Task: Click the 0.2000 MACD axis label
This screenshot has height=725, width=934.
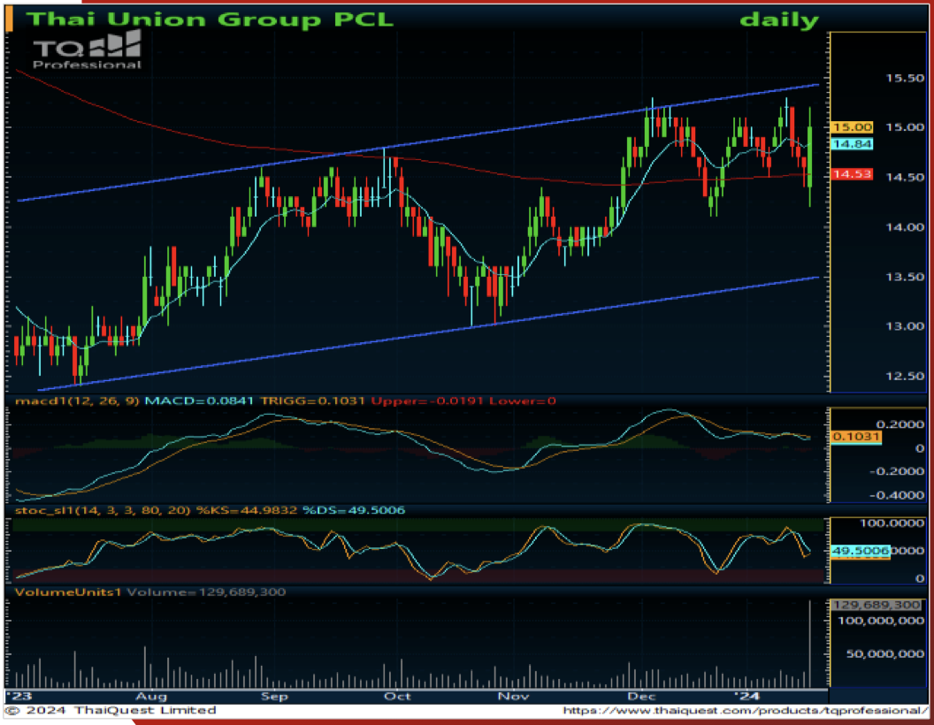Action: point(900,424)
